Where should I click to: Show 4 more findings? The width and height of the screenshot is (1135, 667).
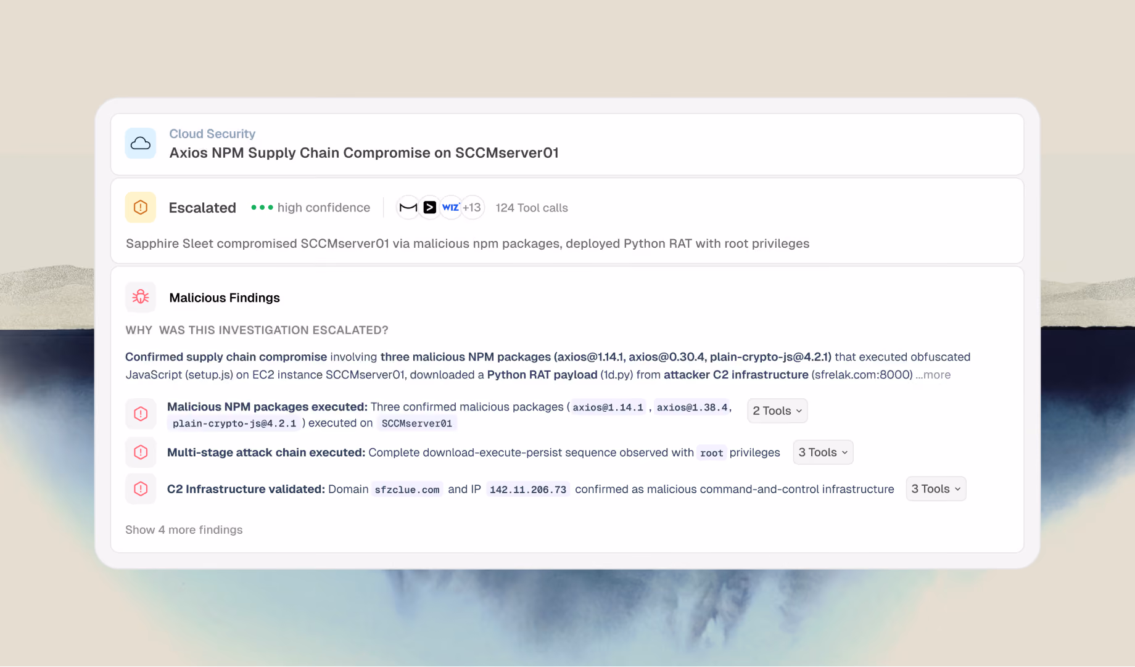tap(184, 530)
